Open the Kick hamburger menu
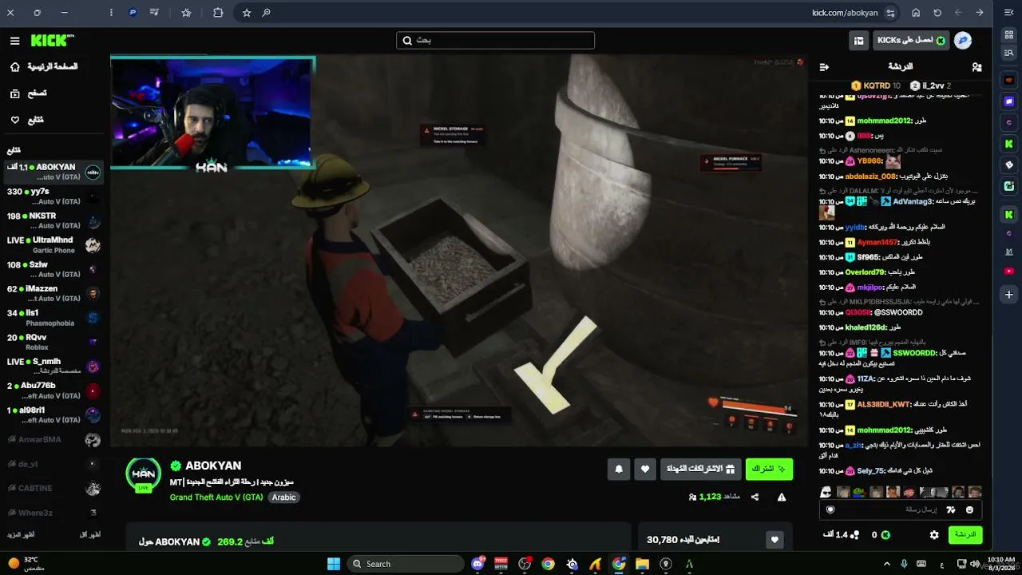Image resolution: width=1022 pixels, height=575 pixels. [14, 41]
